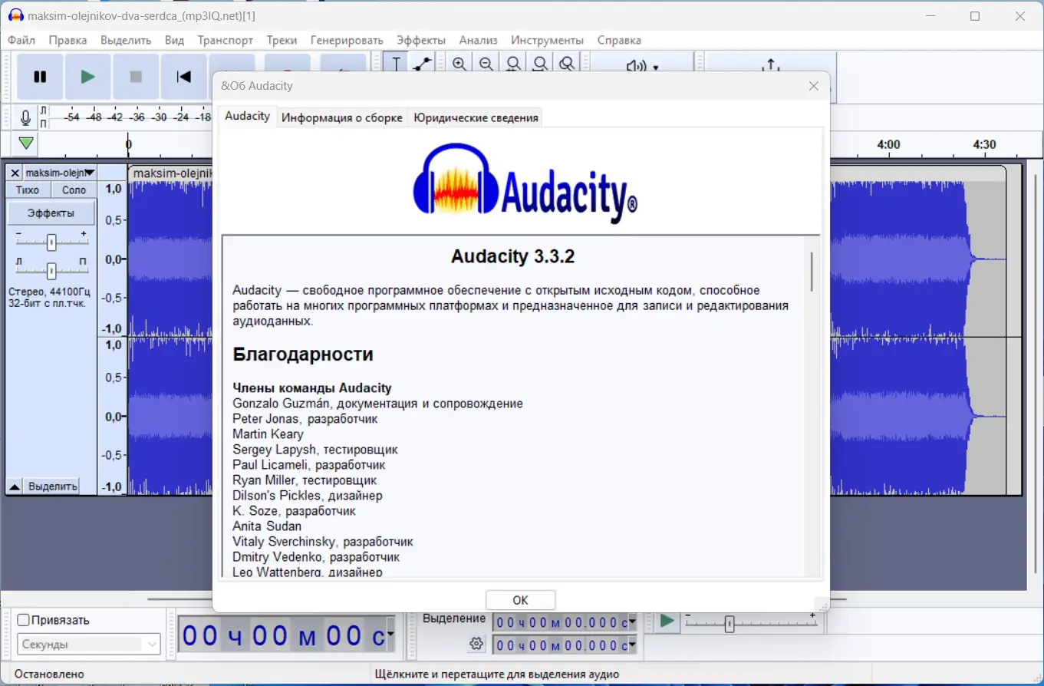Click the name Vitaly Sverchinsky in credits
The width and height of the screenshot is (1044, 686).
pyautogui.click(x=286, y=542)
